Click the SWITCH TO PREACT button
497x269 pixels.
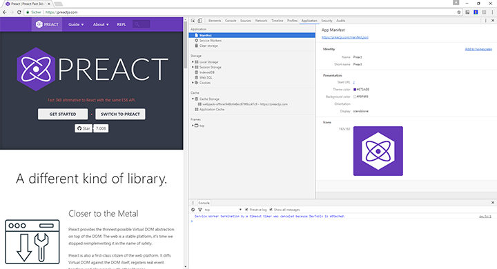point(120,114)
